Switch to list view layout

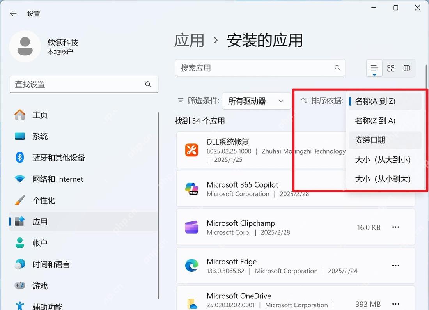click(x=374, y=68)
